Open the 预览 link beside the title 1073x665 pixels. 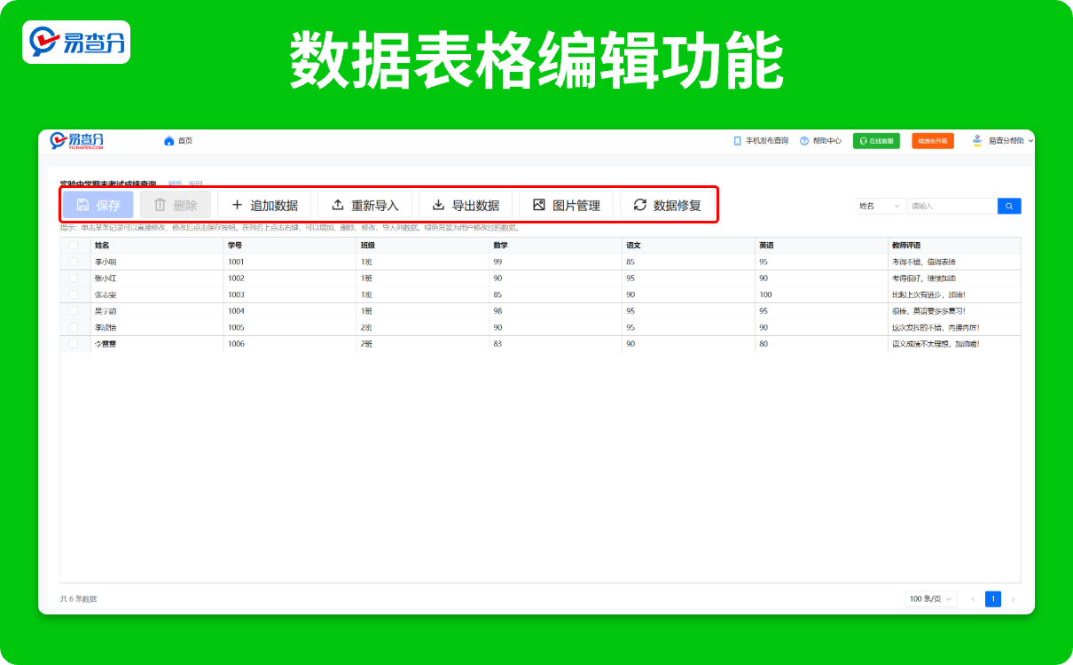pos(176,184)
